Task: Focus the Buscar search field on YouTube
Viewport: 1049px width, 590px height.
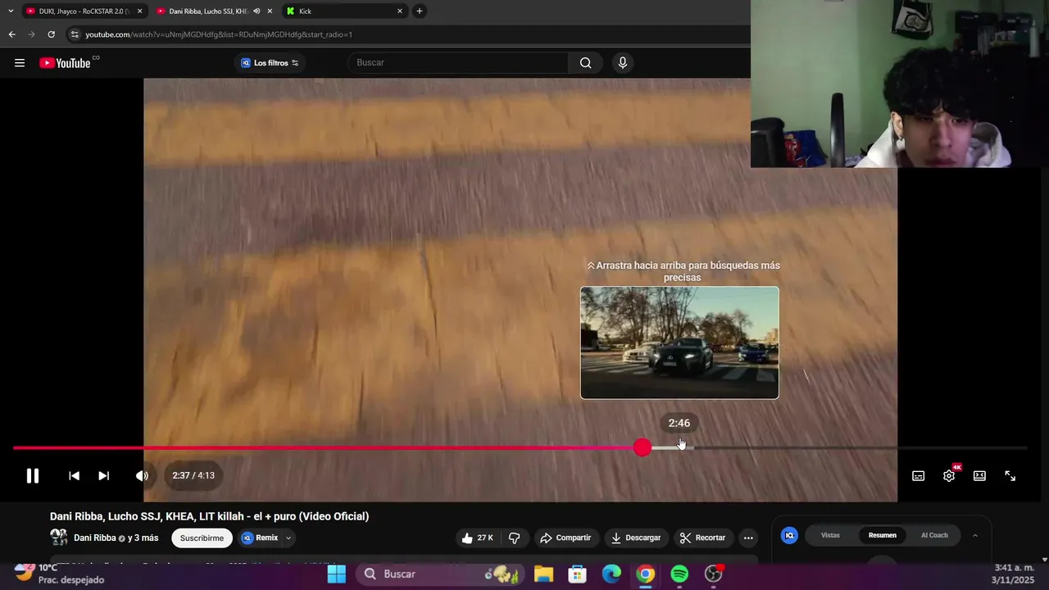Action: (459, 62)
